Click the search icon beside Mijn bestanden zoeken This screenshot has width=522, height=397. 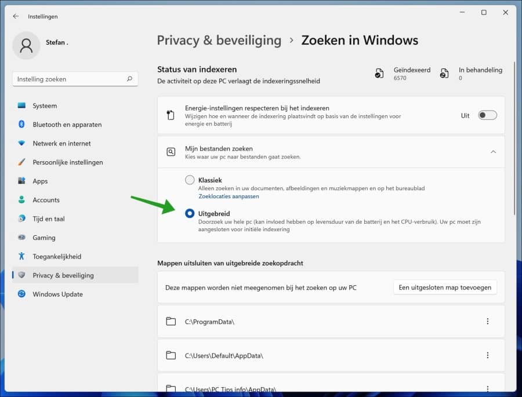[171, 152]
